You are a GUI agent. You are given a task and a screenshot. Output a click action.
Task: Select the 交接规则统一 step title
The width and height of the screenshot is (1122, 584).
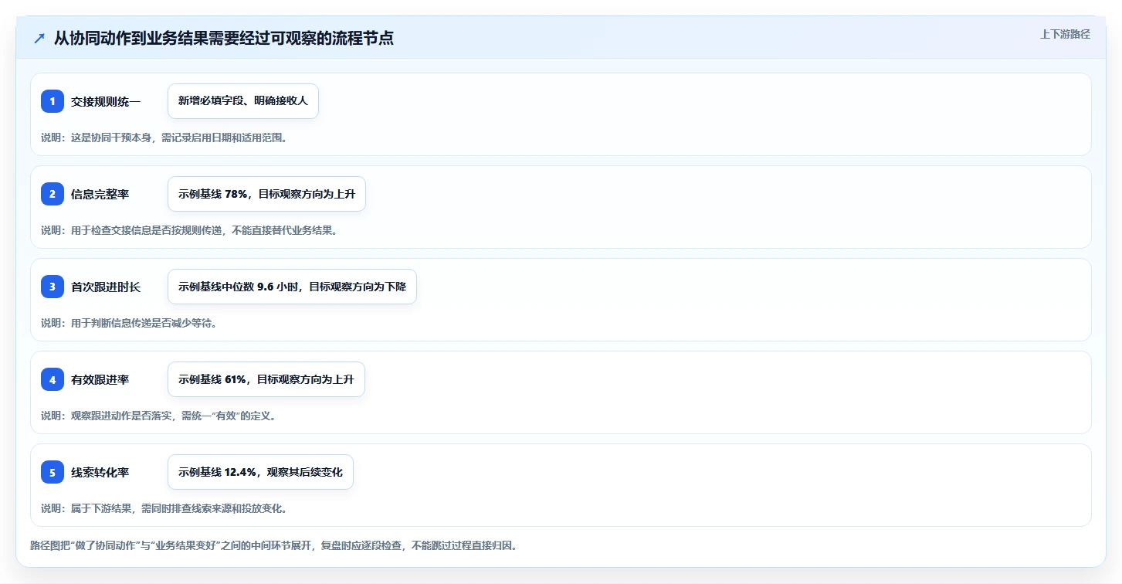(x=106, y=101)
